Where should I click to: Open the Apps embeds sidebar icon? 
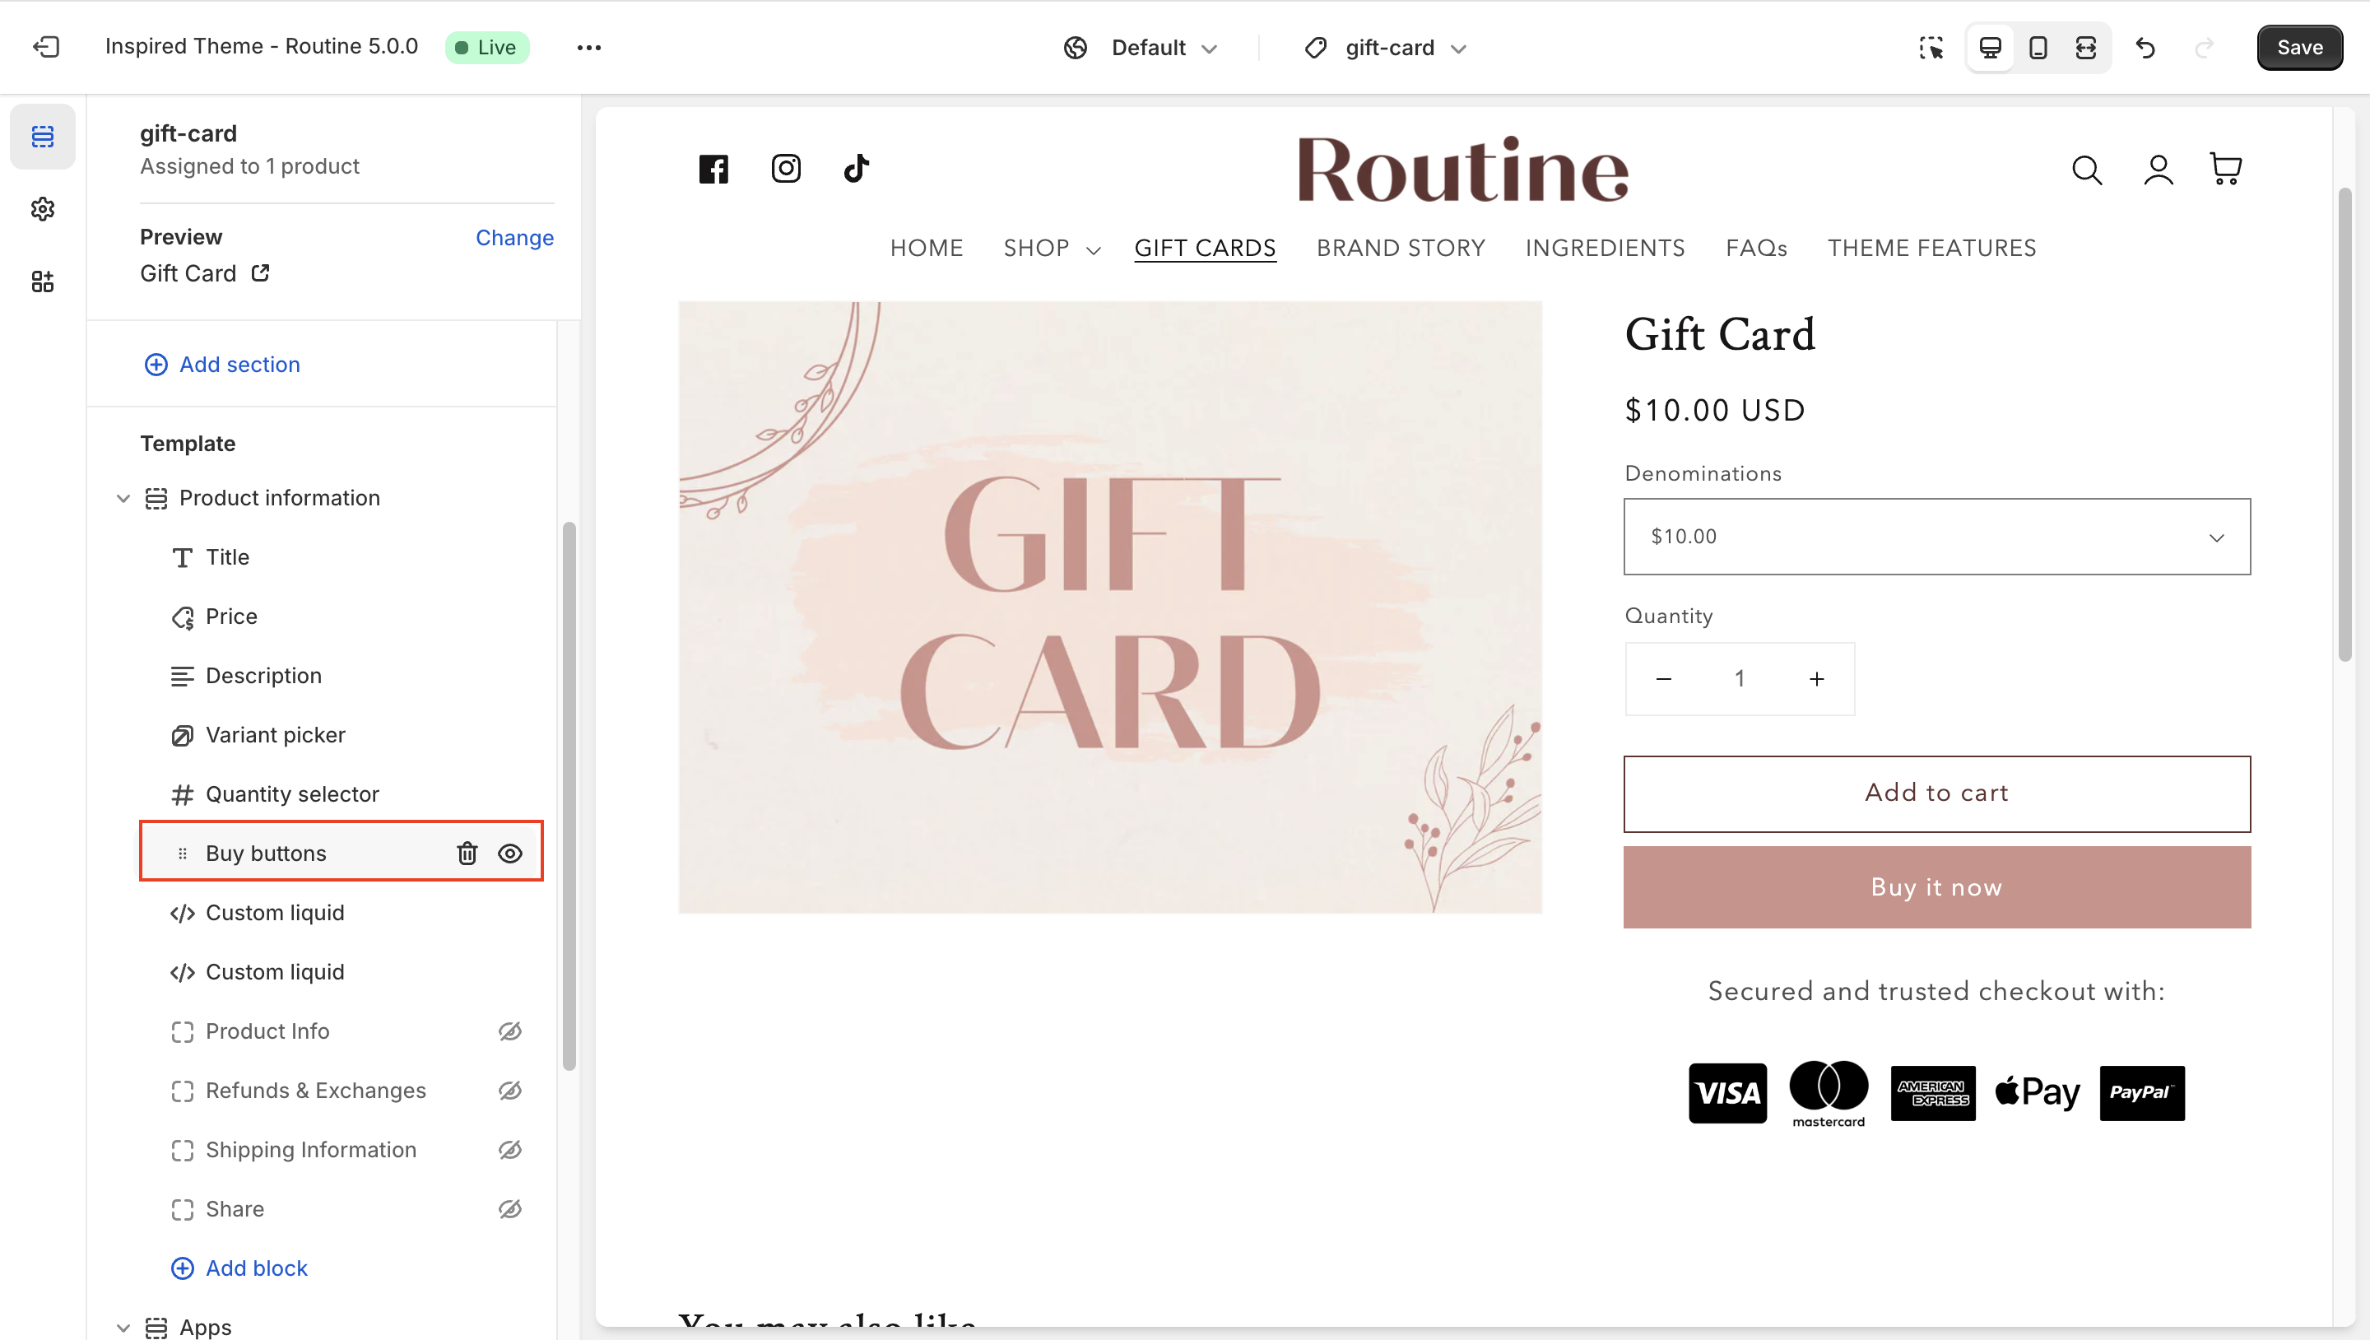click(42, 281)
